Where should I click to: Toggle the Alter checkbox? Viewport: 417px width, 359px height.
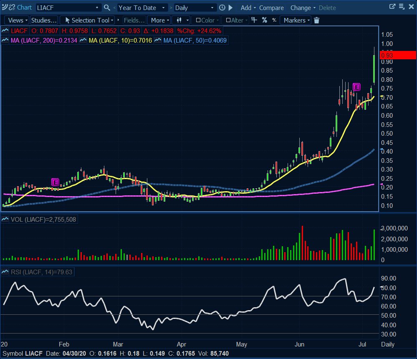[228, 20]
